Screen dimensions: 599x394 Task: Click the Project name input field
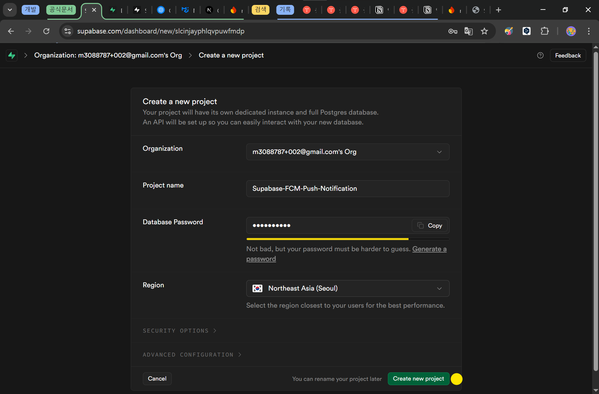click(x=348, y=188)
